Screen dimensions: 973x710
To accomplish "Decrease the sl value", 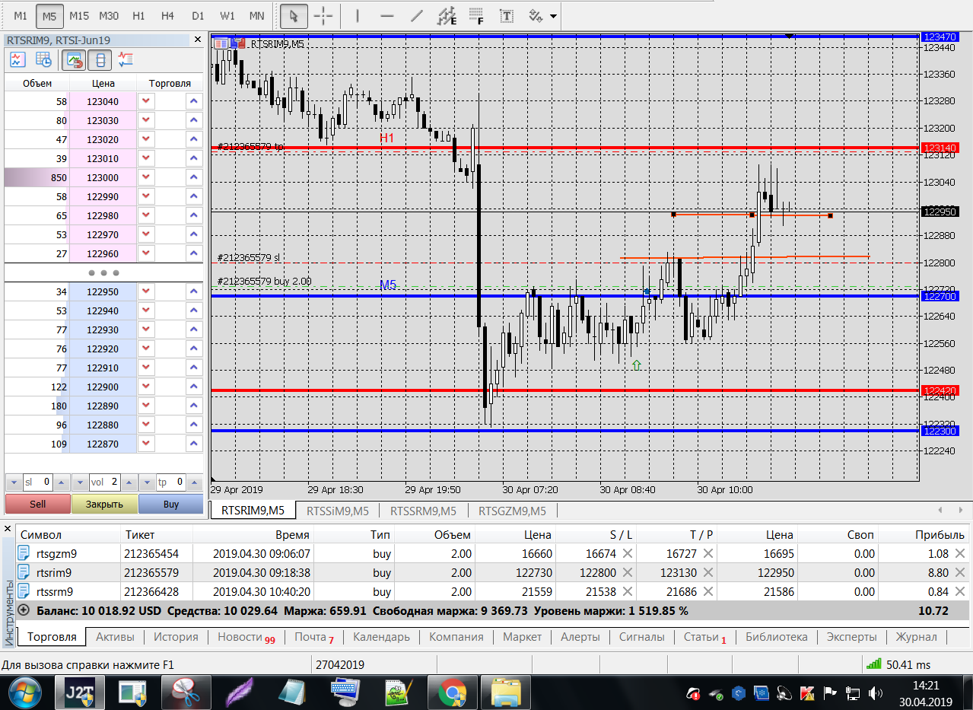I will pyautogui.click(x=14, y=482).
